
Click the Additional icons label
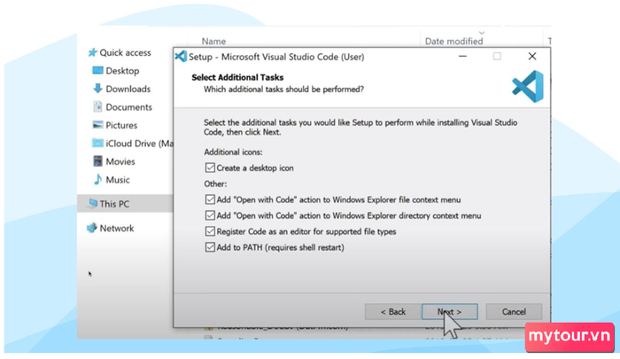tap(233, 152)
